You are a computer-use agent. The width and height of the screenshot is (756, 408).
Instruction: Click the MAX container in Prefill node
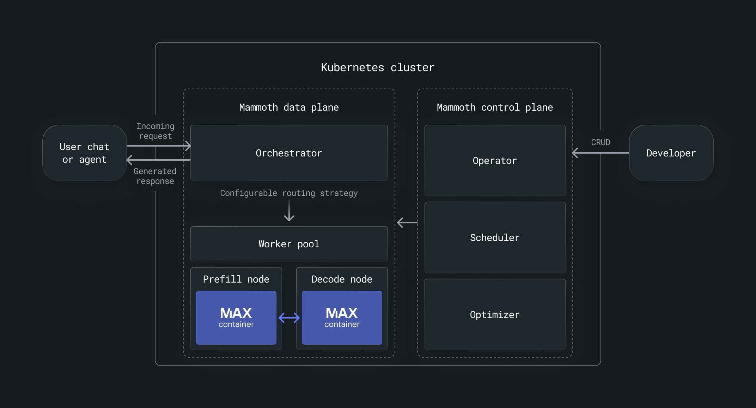click(x=236, y=318)
